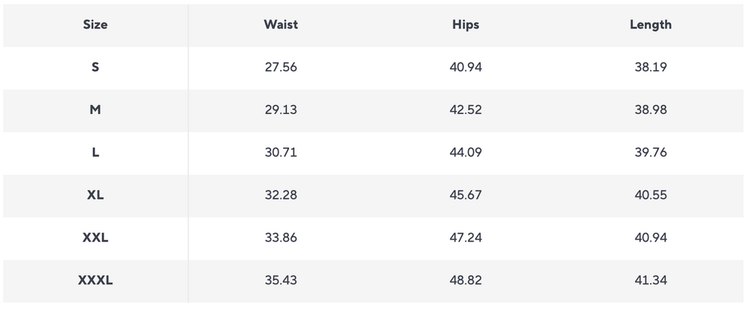Click the length value 38.19 for S
Screen dimensions: 751x309
[650, 67]
